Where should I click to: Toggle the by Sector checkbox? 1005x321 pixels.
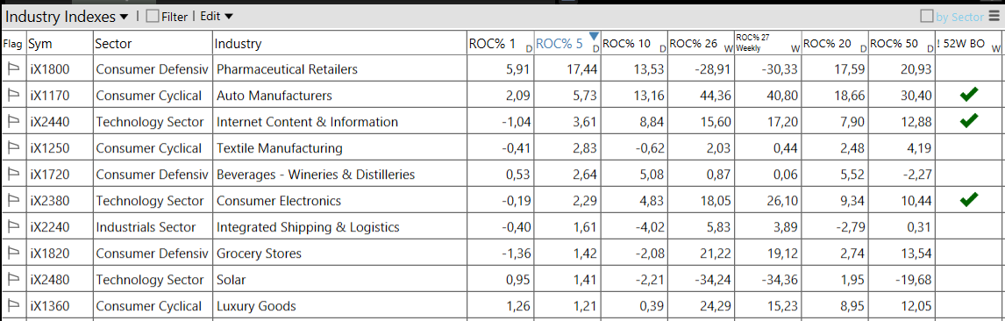click(x=927, y=17)
